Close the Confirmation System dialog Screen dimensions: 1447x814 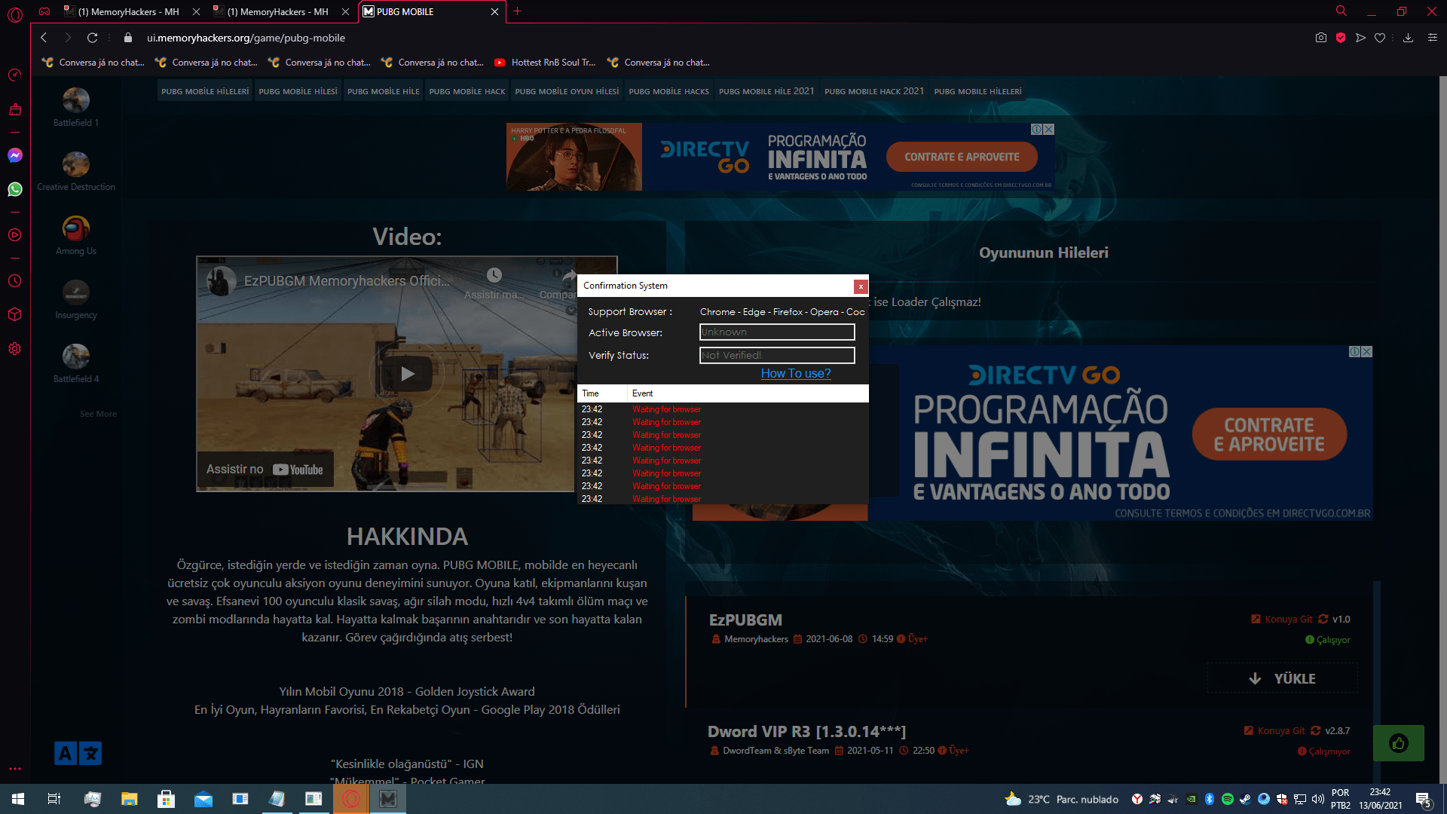tap(861, 286)
